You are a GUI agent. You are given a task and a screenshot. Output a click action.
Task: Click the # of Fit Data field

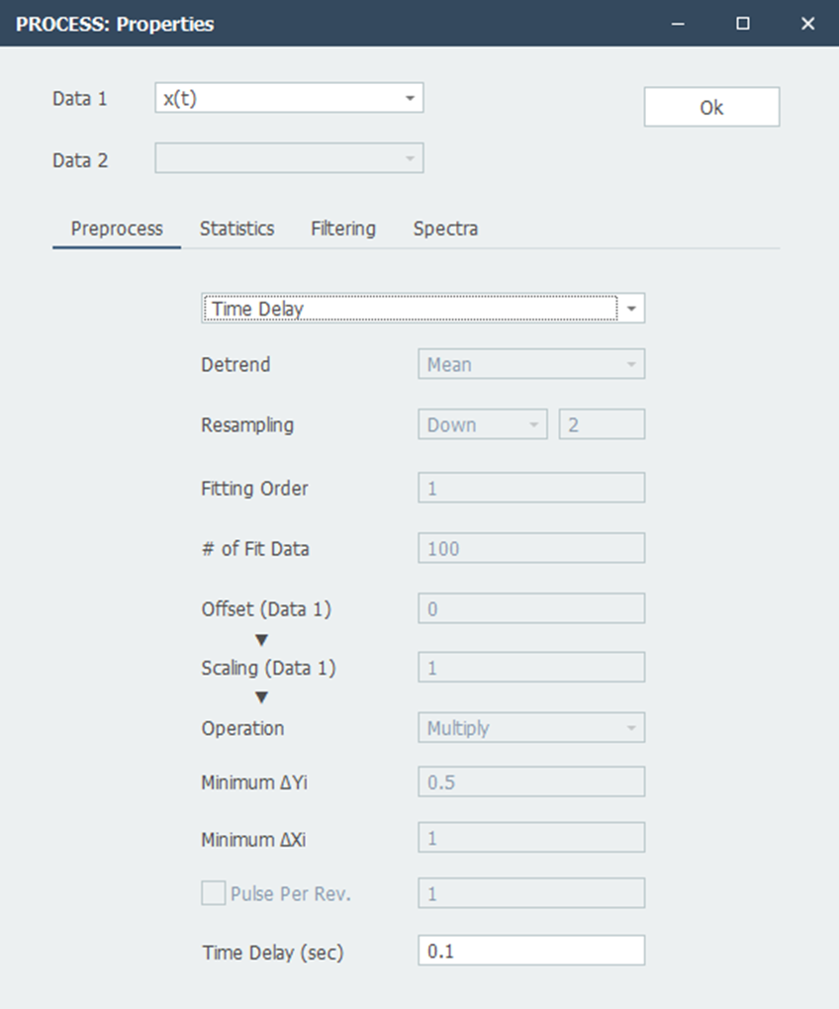click(531, 548)
